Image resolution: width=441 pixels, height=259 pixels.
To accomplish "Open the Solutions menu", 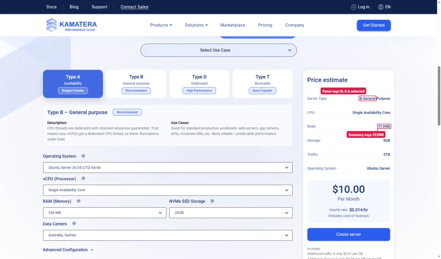I will [196, 25].
